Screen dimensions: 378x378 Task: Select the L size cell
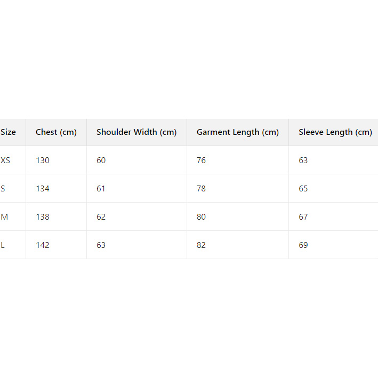(3, 245)
